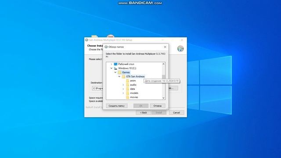281x158 pixels.
Task: Select the 'audio' folder name
Action: tap(133, 85)
